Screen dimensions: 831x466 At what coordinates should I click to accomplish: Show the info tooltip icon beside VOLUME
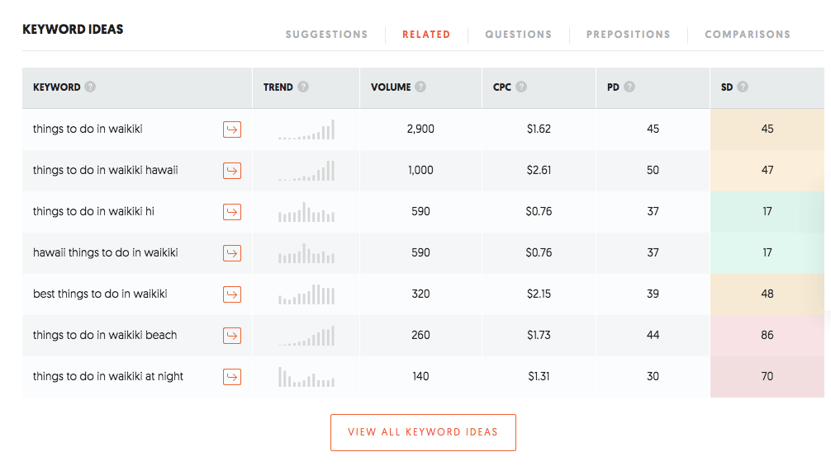coord(421,87)
